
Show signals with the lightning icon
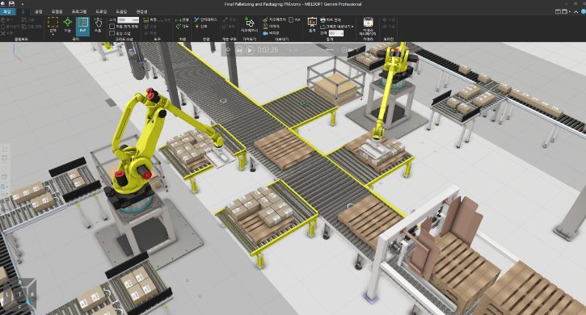[x=201, y=27]
